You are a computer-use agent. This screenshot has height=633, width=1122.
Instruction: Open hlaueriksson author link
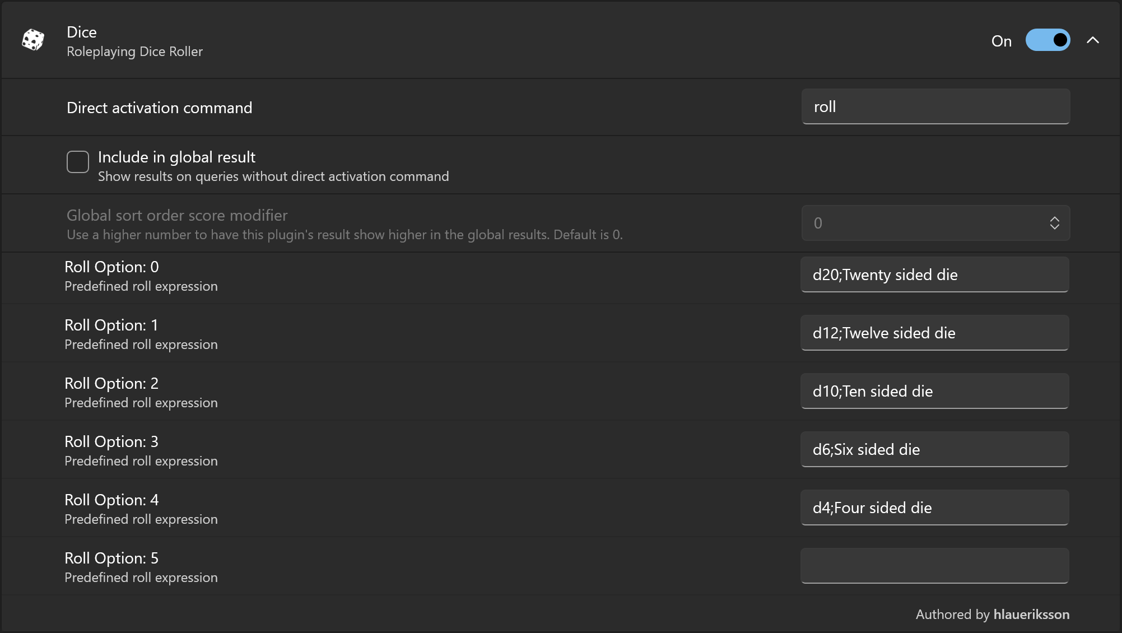pos(1031,615)
